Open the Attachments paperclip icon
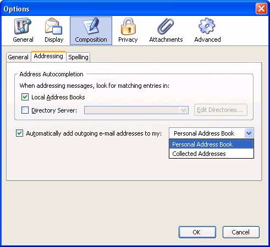This screenshot has width=270, height=247. (x=166, y=26)
